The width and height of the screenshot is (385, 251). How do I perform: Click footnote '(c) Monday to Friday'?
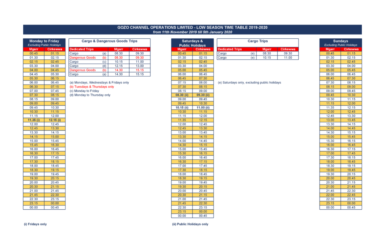click(84, 91)
